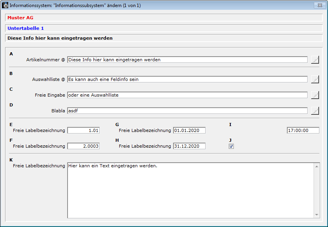
Task: Click the pencil icon beside Artikelnummer field
Action: (315, 60)
